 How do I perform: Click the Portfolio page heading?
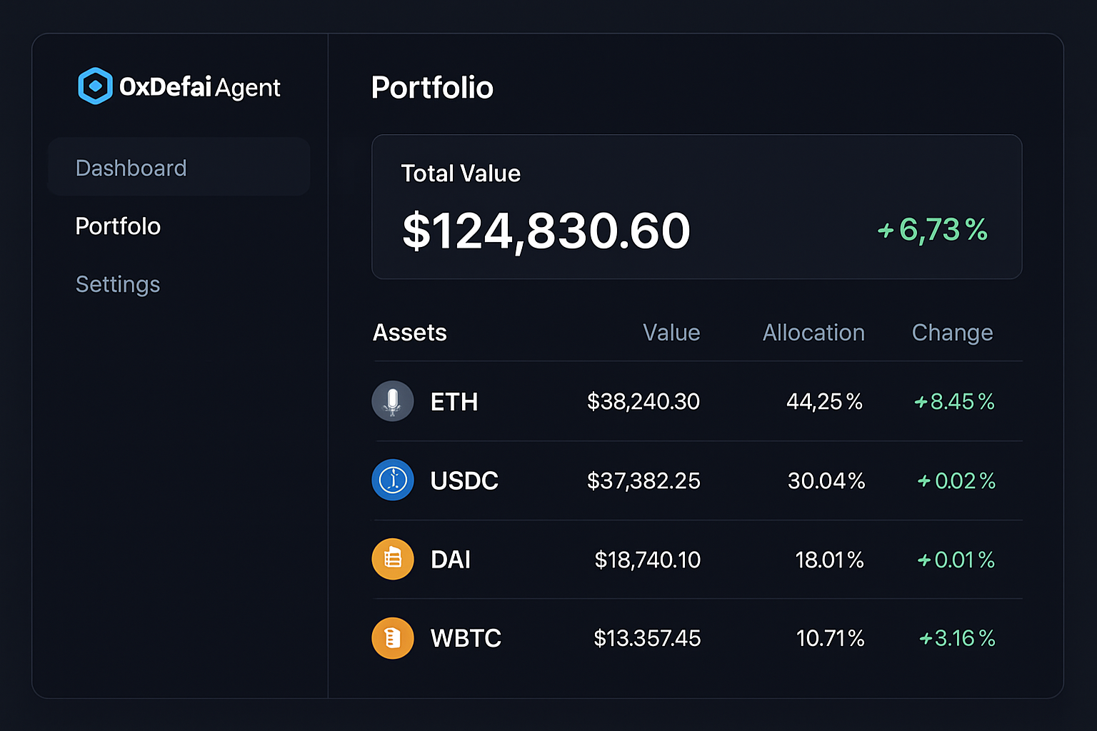[431, 87]
